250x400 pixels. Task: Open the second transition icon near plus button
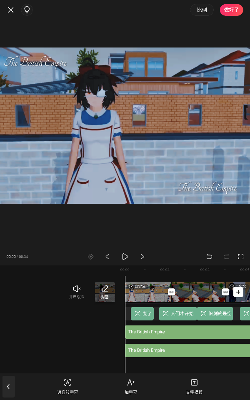click(x=225, y=292)
